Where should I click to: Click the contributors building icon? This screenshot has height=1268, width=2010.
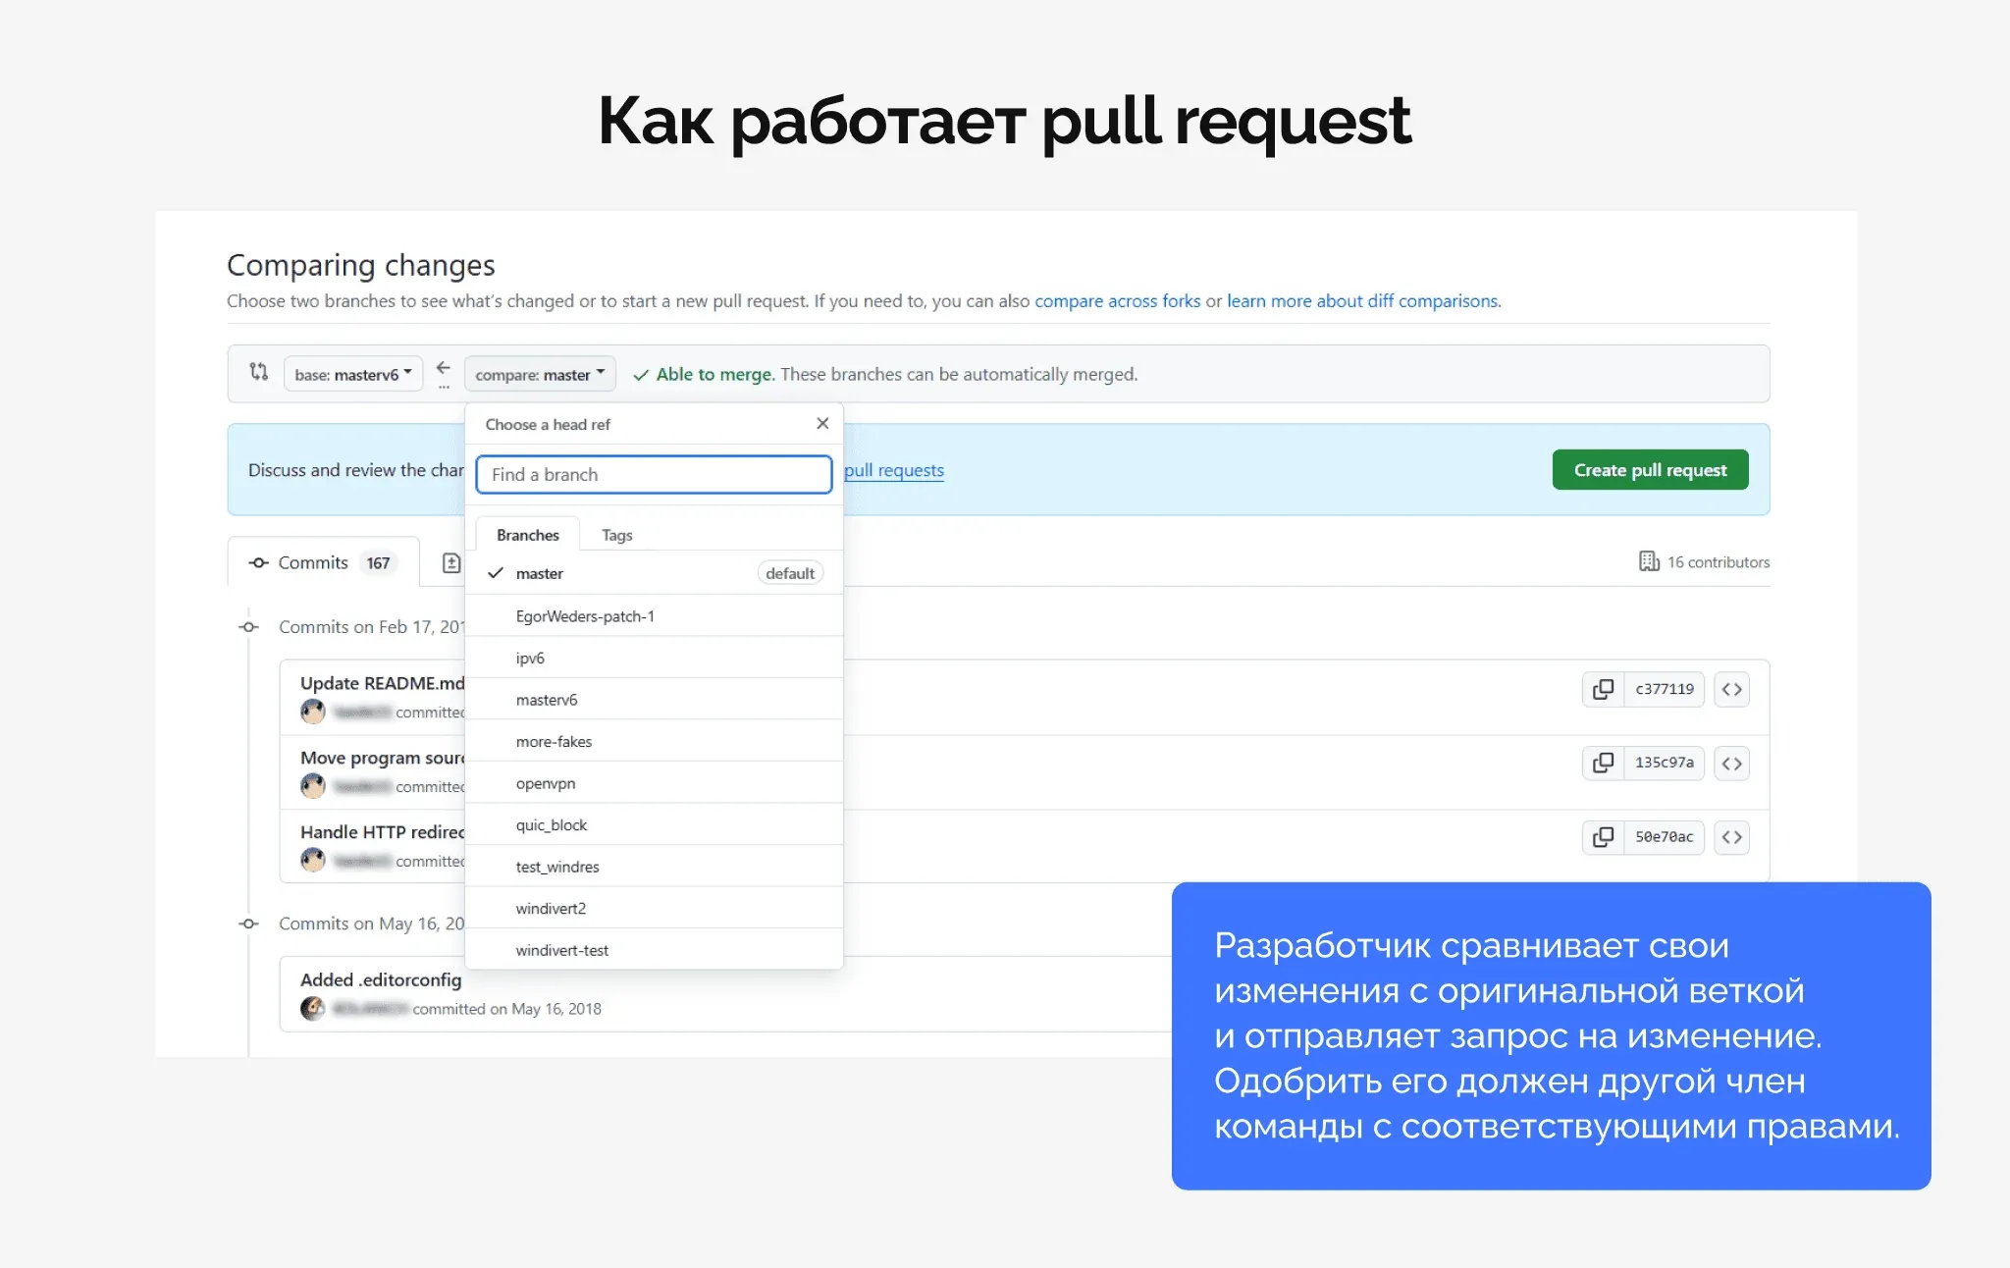pyautogui.click(x=1649, y=561)
